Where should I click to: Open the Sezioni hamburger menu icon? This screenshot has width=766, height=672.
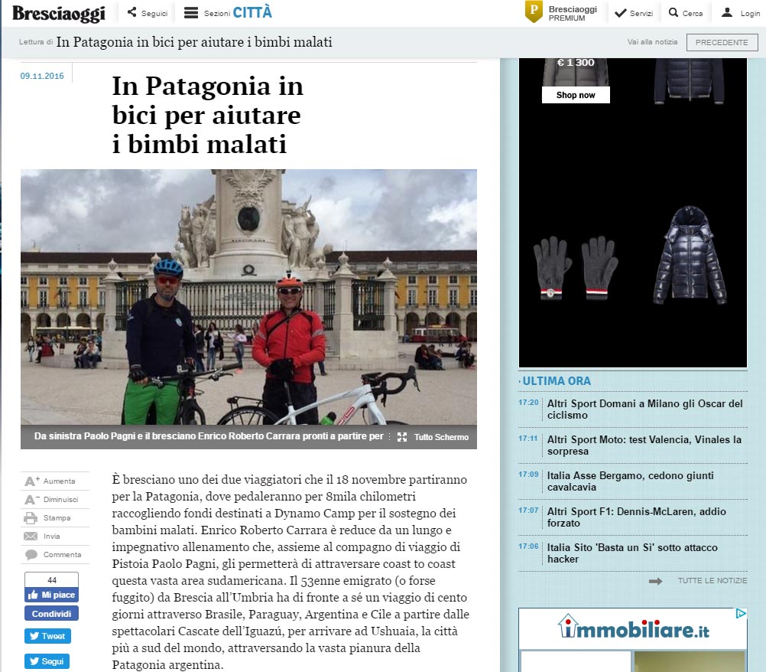[190, 13]
